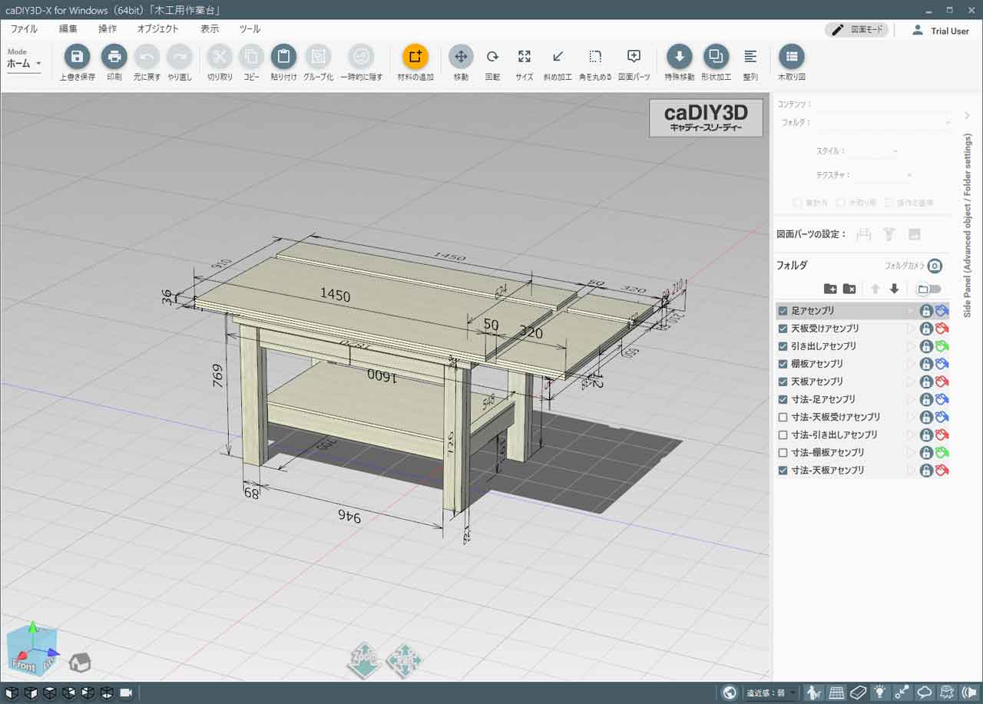Click the 上書き保存 save icon

(77, 57)
